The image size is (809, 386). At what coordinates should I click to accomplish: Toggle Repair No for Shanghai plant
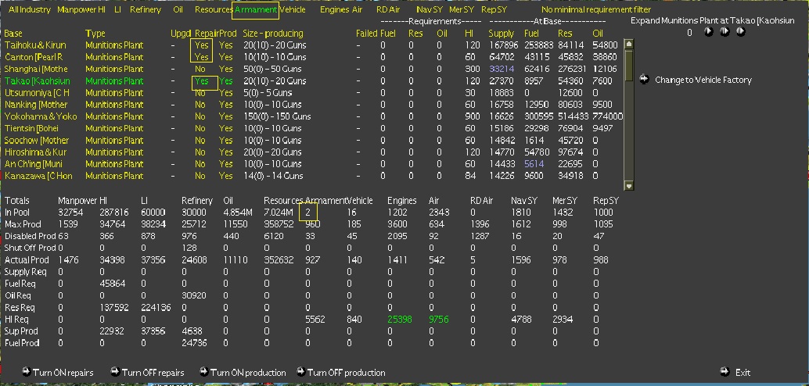coord(200,69)
